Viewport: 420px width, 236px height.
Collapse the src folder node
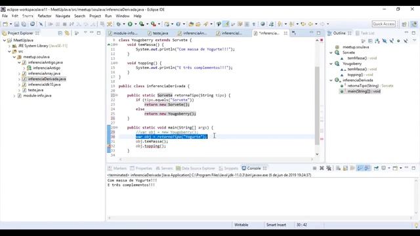(9, 51)
